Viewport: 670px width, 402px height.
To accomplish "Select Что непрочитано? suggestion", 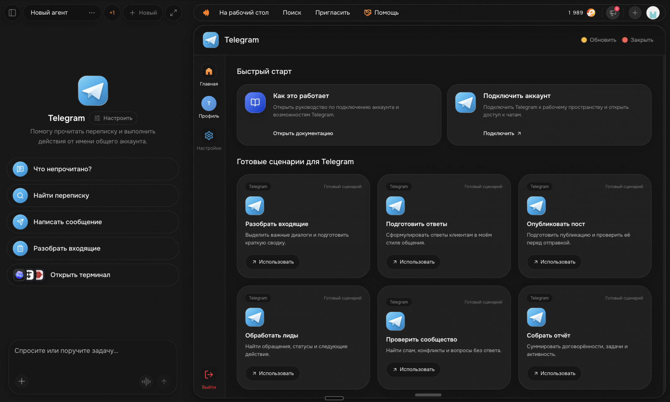I will [x=93, y=169].
